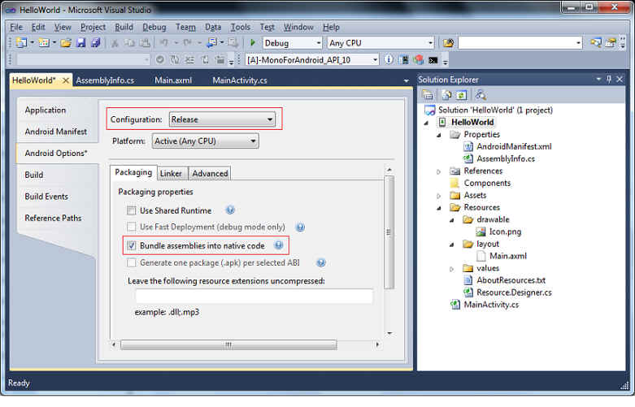Image resolution: width=635 pixels, height=407 pixels.
Task: Switch to the Main.axml document tab
Action: click(173, 80)
